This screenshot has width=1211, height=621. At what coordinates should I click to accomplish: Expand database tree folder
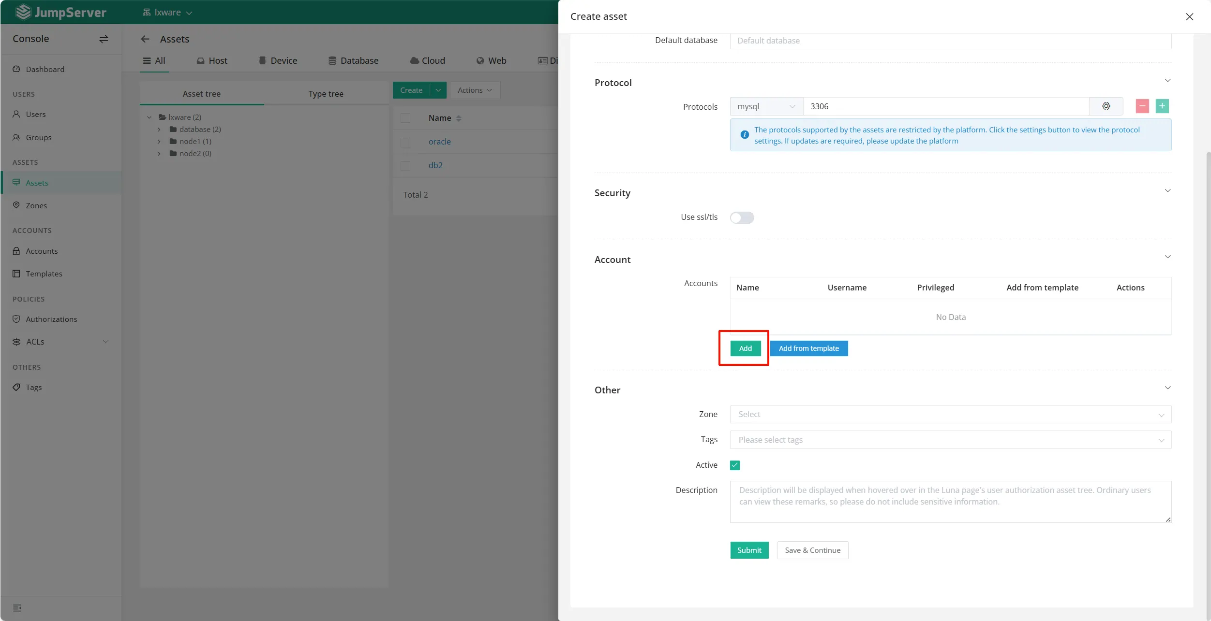(x=159, y=130)
